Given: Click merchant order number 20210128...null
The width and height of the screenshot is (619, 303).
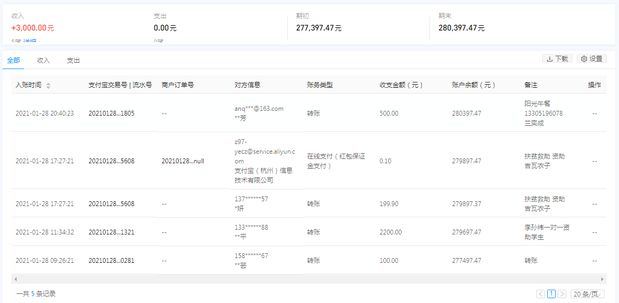Looking at the screenshot, I should coord(183,161).
